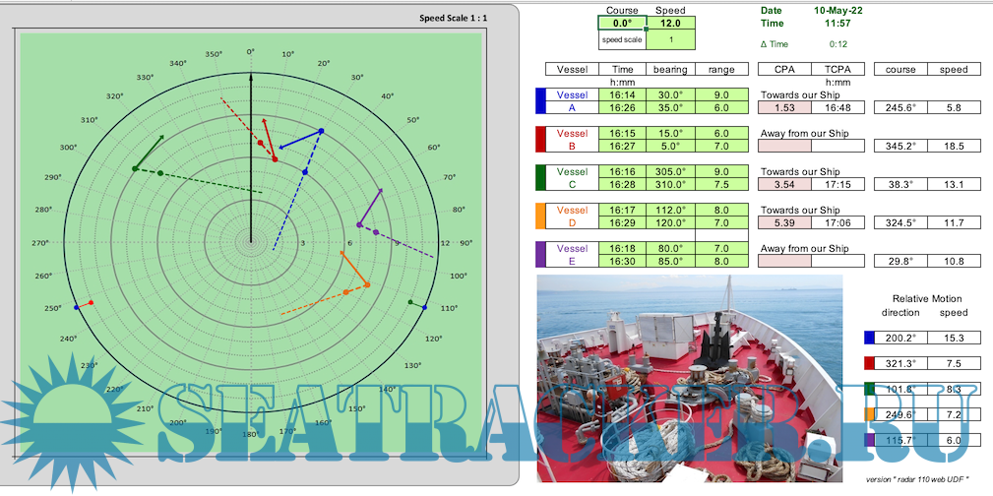The image size is (993, 496).
Task: Select Vessel D computed course 324.5°
Action: (900, 222)
